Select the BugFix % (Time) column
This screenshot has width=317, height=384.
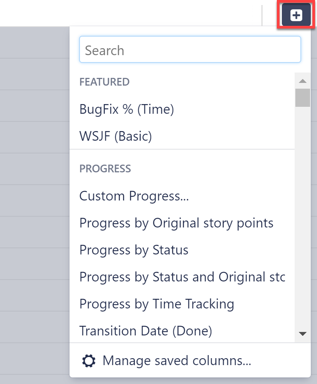(127, 109)
